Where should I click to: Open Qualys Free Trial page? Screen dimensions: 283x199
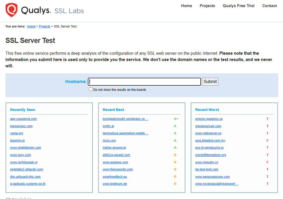(238, 6)
